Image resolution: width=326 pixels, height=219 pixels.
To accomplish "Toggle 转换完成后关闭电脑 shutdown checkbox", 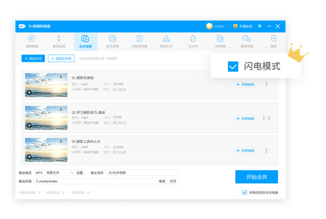I will pyautogui.click(x=244, y=192).
